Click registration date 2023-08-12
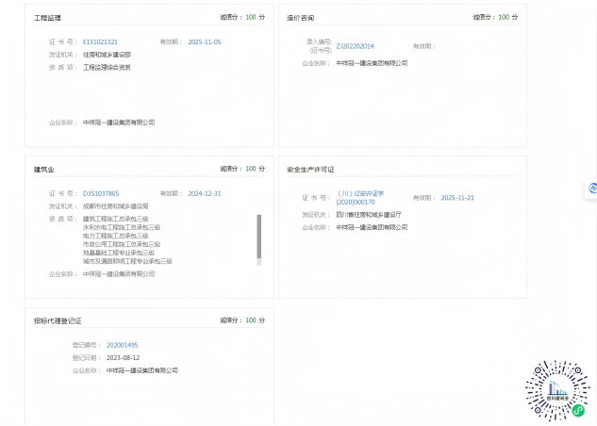 [123, 357]
